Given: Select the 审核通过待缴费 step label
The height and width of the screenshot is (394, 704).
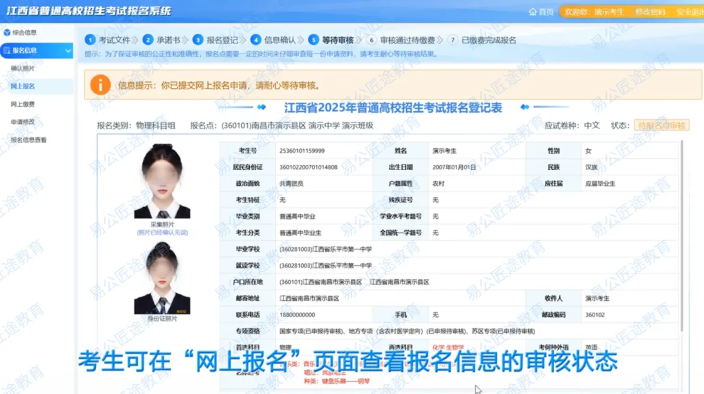Looking at the screenshot, I should pos(407,40).
